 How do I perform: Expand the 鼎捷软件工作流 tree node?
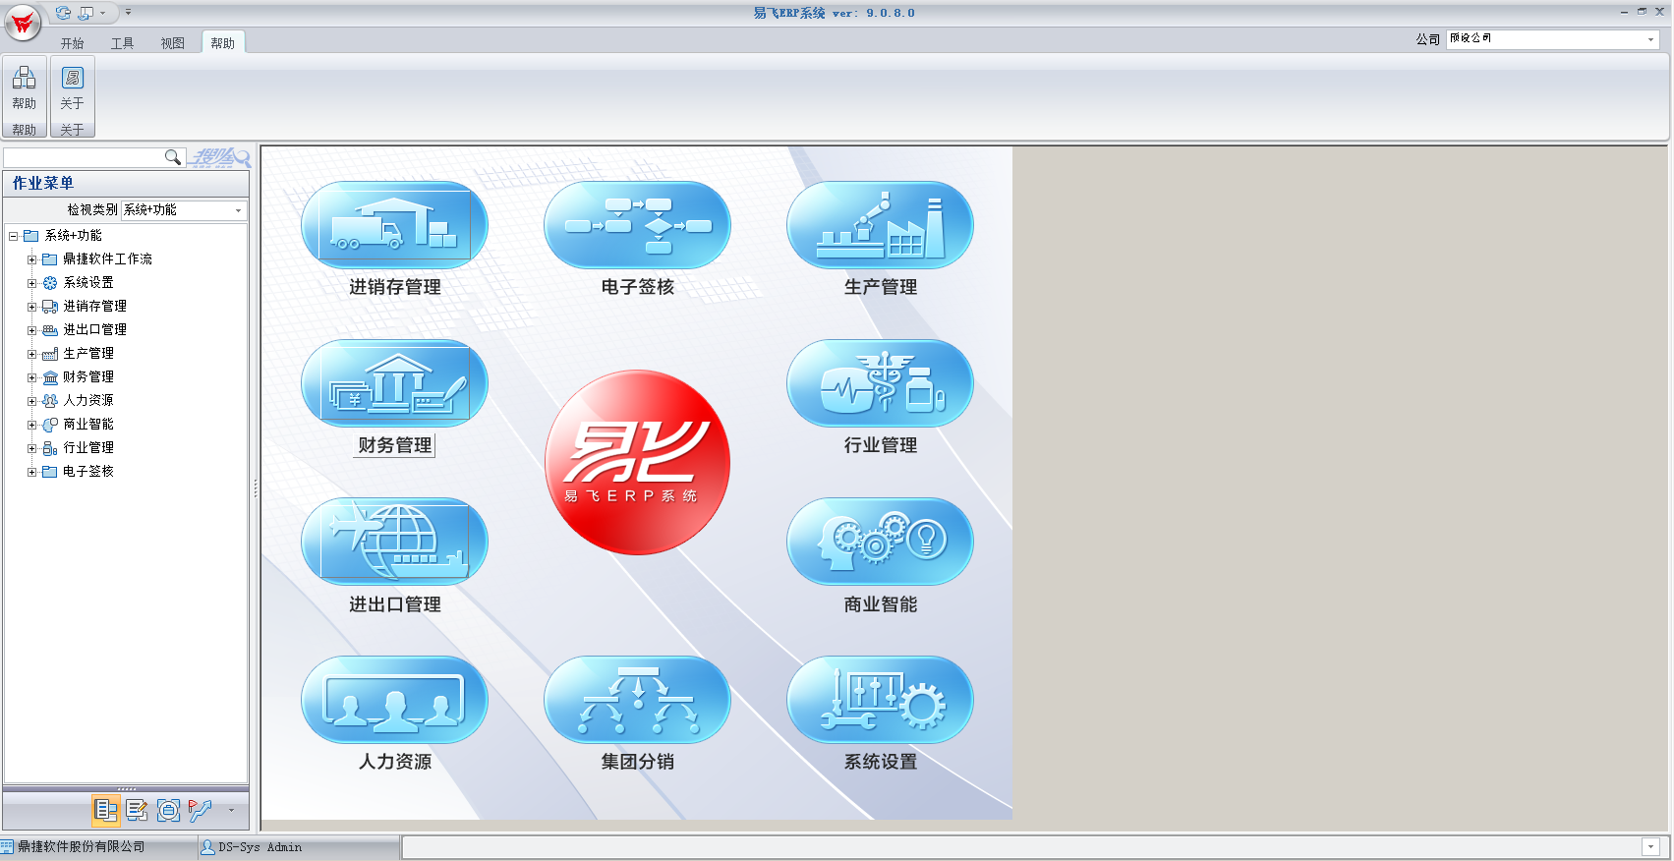pyautogui.click(x=32, y=259)
